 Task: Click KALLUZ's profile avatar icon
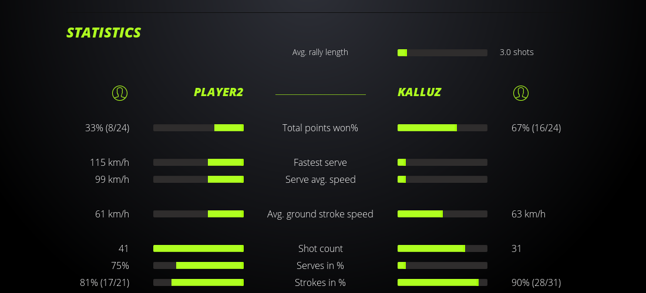(520, 93)
